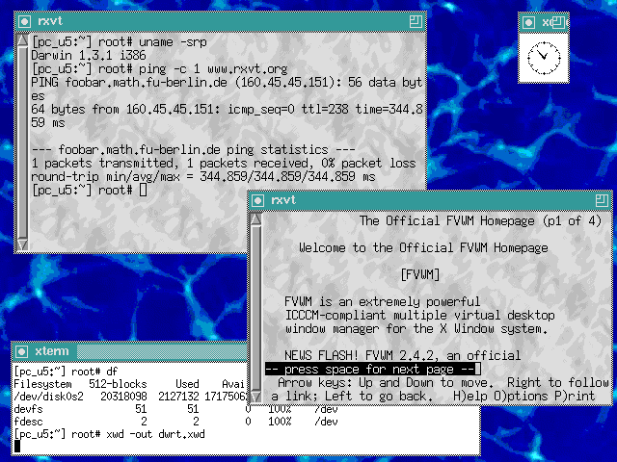Click maximize icon on xclock window
The width and height of the screenshot is (617, 462).
pos(558,22)
